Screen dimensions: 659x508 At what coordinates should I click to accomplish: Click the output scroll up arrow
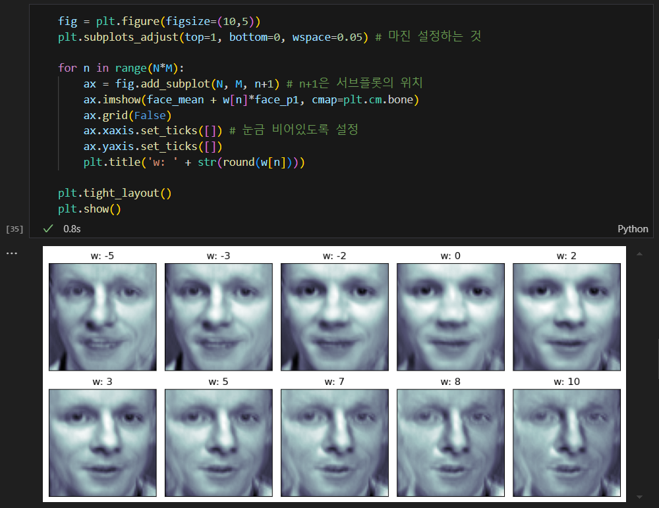[x=639, y=253]
